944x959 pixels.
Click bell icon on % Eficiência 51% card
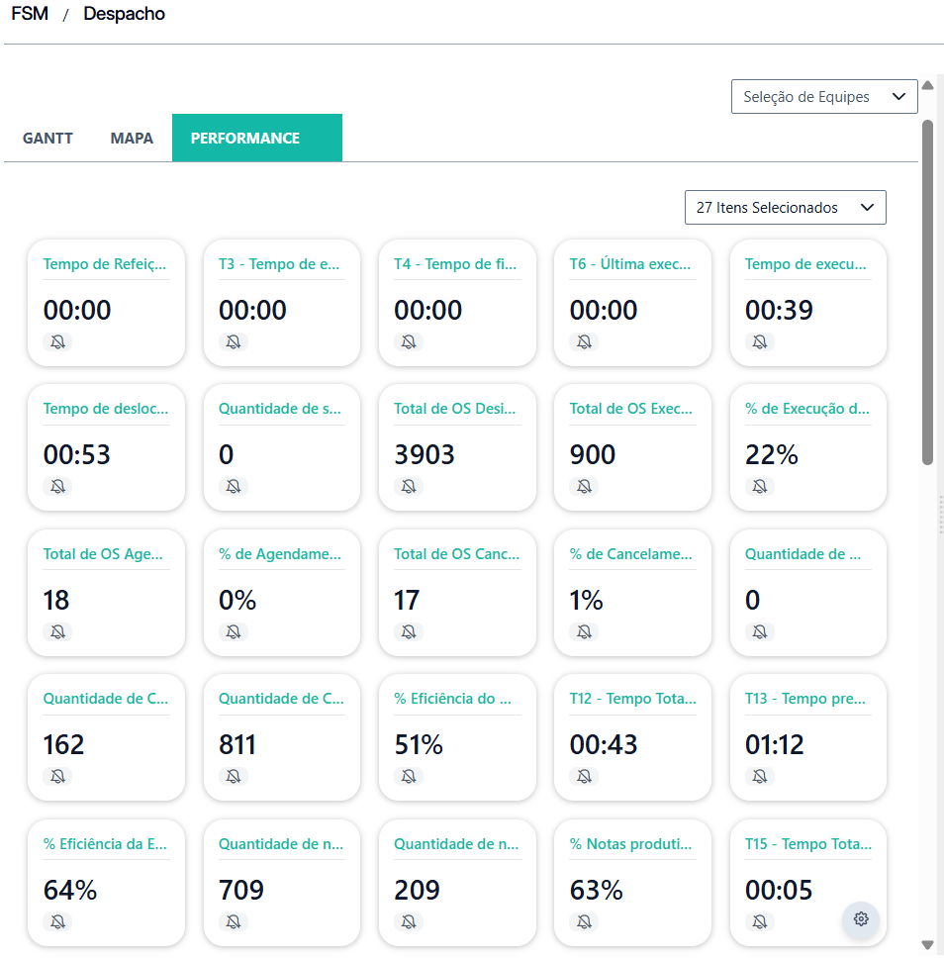409,776
